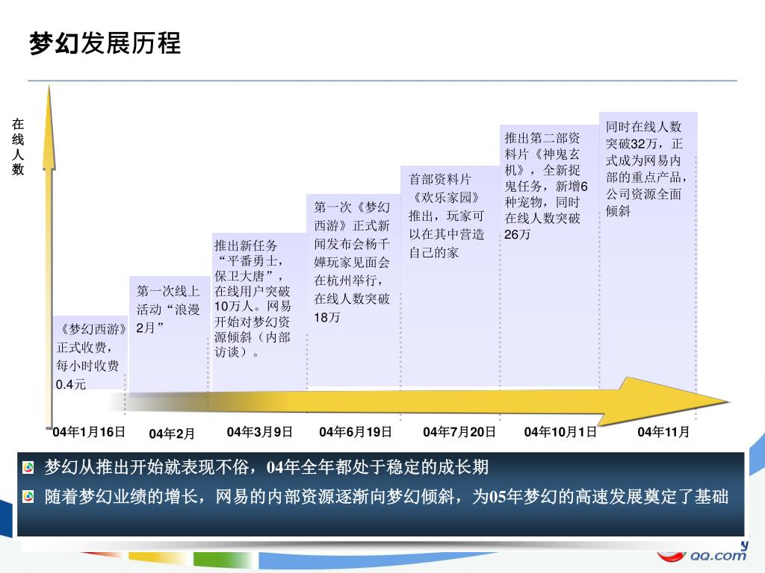This screenshot has height=573, width=765.
Task: Click the bullet icon before 随着梦幻业绩的增长
Action: (28, 498)
